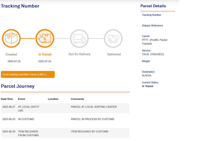Click the Created package box icon
This screenshot has height=141, width=204.
11,38
